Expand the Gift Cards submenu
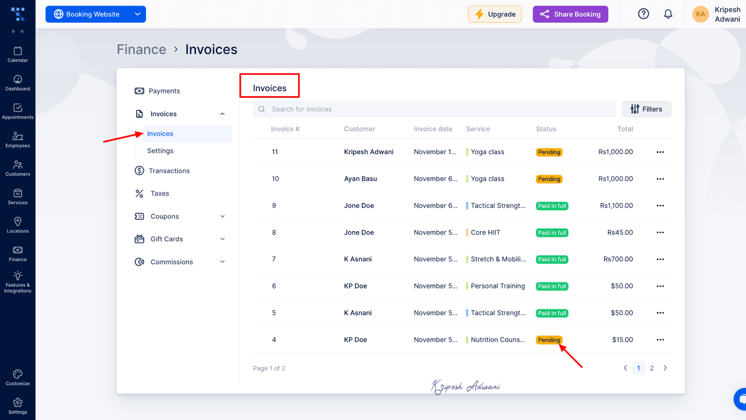Screen dimensions: 746x420 [x=222, y=239]
